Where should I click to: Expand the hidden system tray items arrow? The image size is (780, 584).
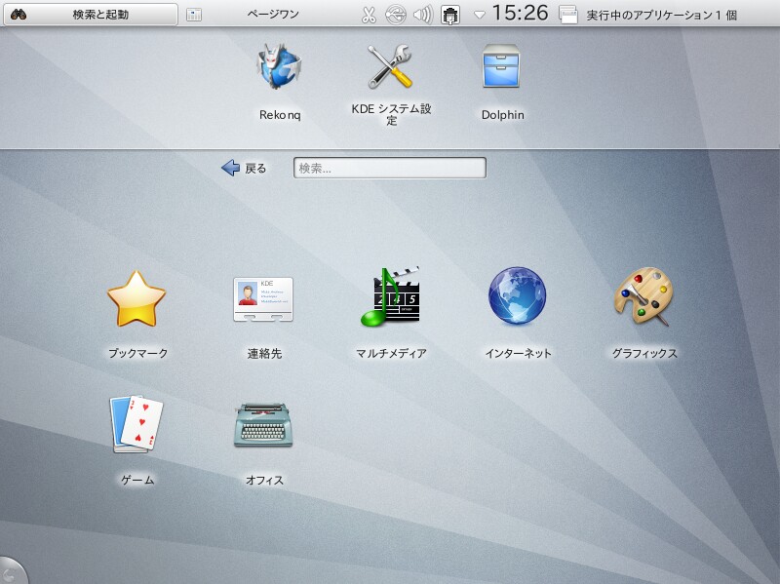pyautogui.click(x=478, y=13)
